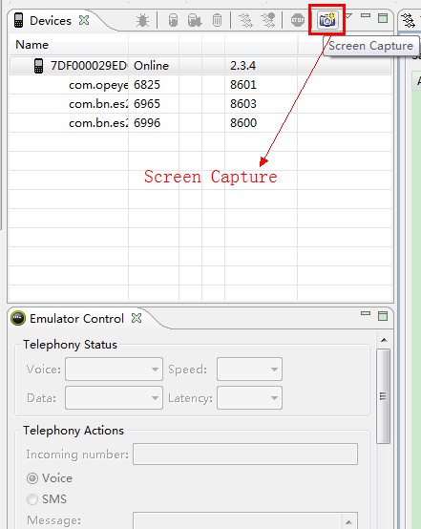Minimize the Emulator Control panel
The image size is (421, 529).
(366, 313)
